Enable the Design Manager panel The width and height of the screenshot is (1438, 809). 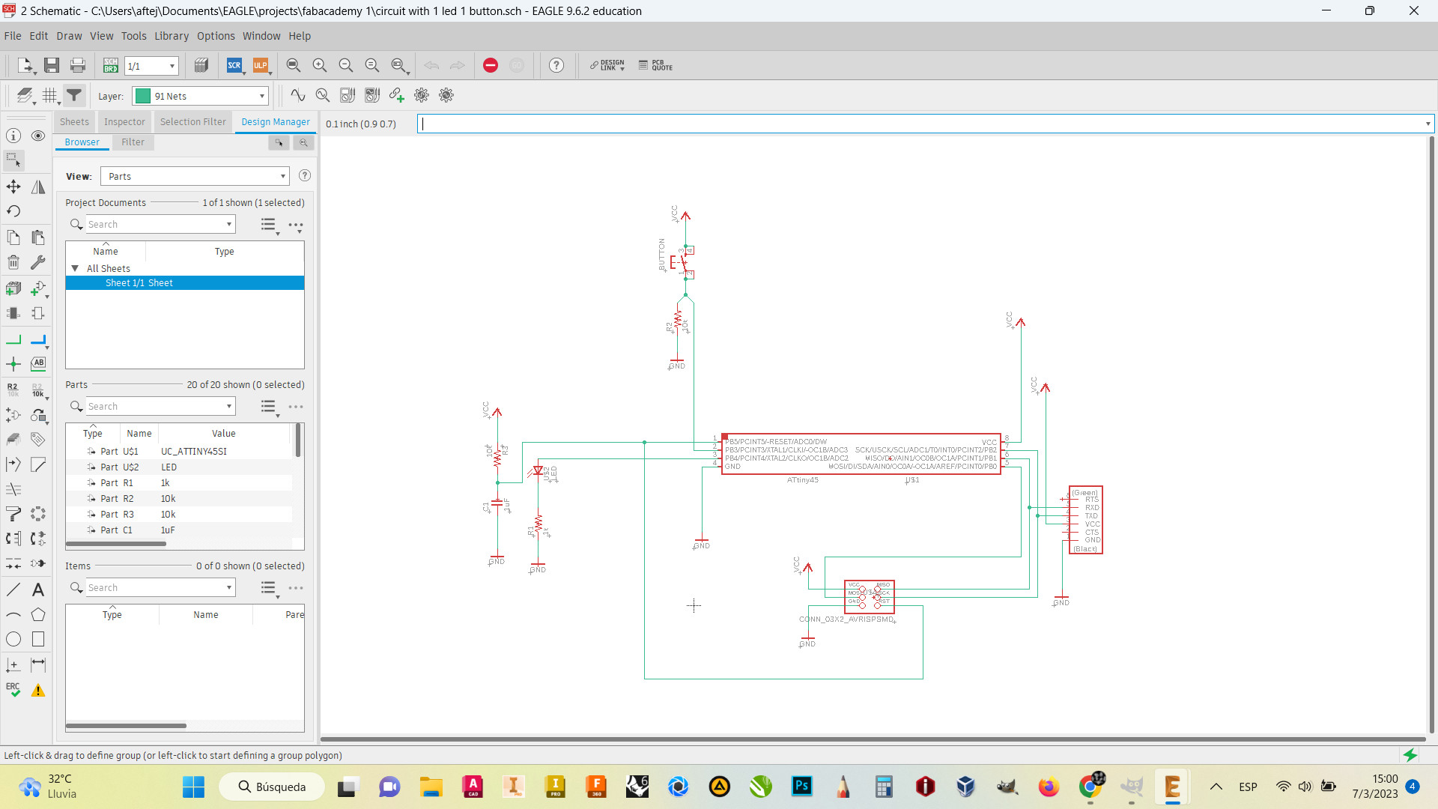pos(275,121)
